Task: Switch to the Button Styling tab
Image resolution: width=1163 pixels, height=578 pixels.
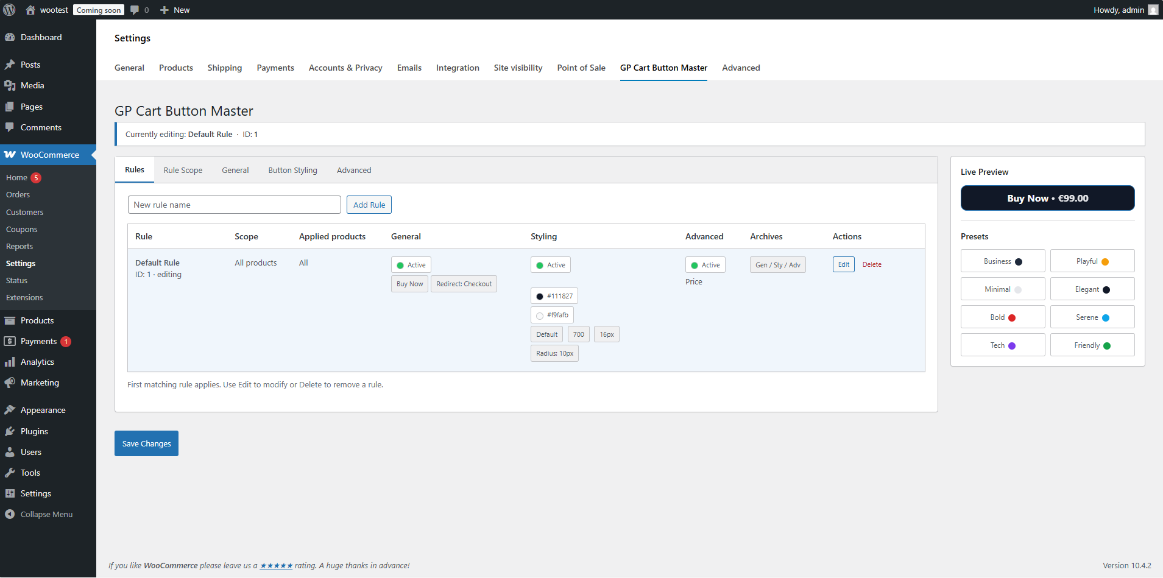Action: pyautogui.click(x=292, y=171)
